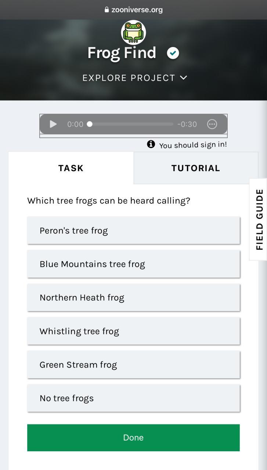267x470 pixels.
Task: Open the Field Guide side panel
Action: point(259,219)
